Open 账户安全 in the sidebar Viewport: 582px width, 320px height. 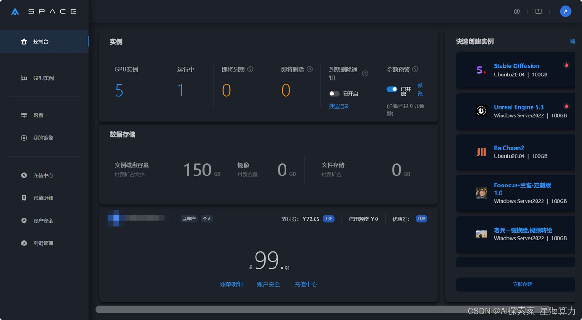(x=44, y=220)
